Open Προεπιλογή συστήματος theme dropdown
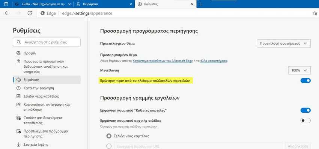 284,43
